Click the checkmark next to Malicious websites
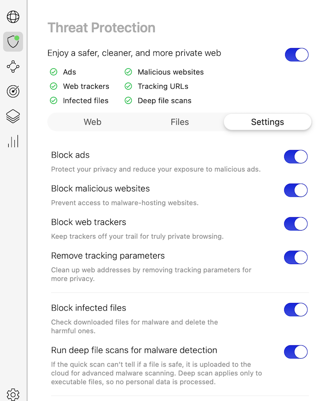Image resolution: width=322 pixels, height=401 pixels. coord(128,72)
